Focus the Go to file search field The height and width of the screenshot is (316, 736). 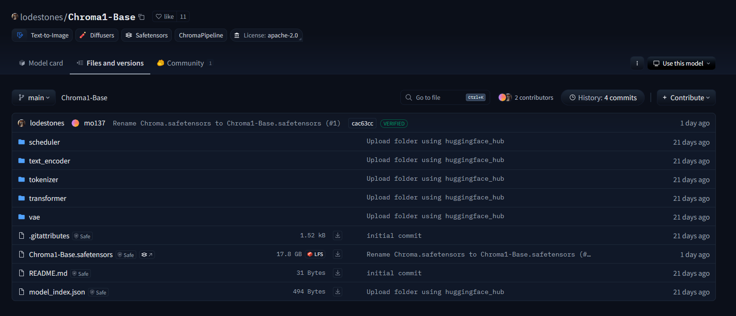(x=445, y=97)
